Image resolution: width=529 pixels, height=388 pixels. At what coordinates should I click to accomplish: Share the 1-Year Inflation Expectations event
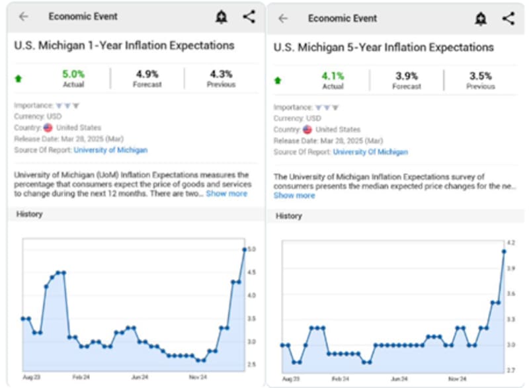(x=249, y=17)
